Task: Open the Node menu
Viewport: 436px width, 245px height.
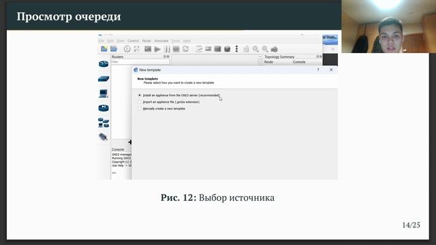Action: (146, 41)
